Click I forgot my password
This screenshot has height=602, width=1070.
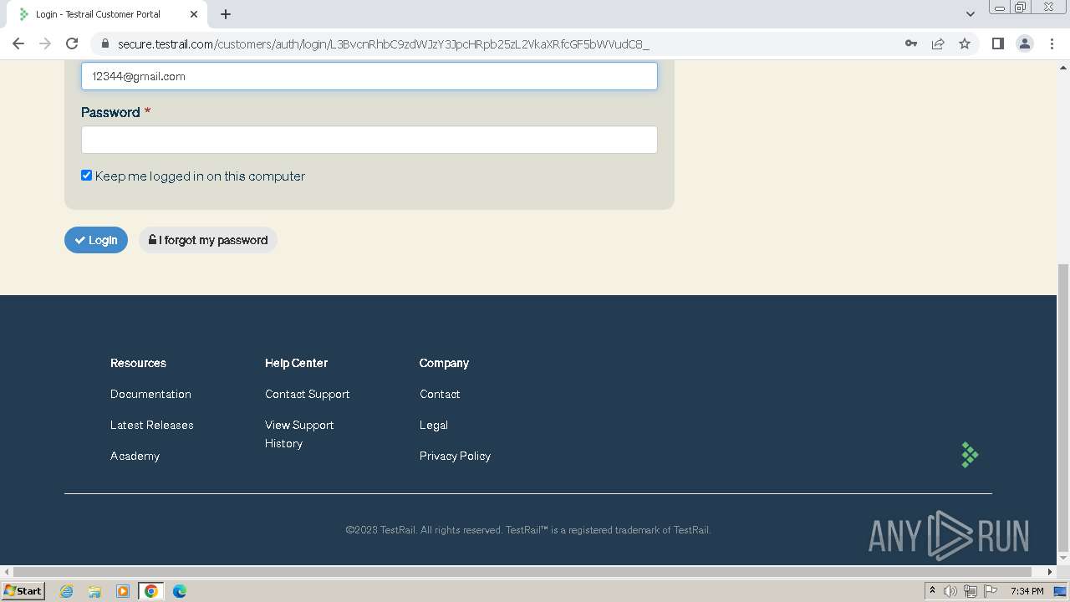[x=208, y=240]
